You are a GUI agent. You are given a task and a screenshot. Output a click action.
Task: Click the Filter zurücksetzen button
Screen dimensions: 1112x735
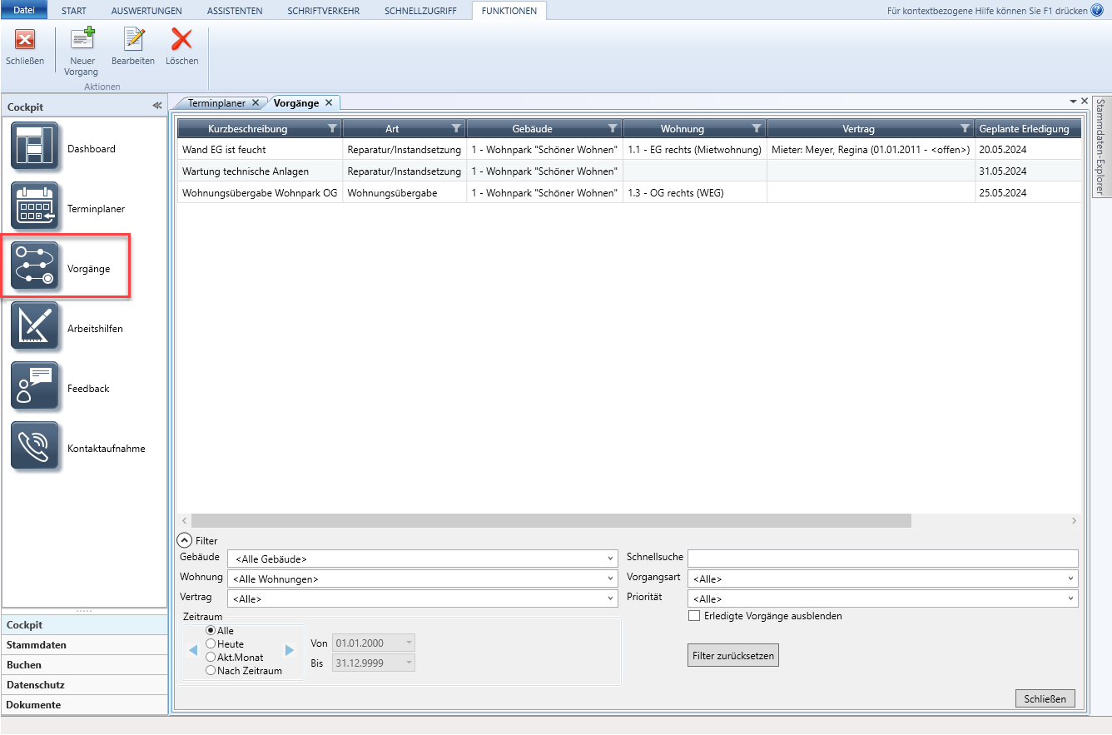[732, 656]
